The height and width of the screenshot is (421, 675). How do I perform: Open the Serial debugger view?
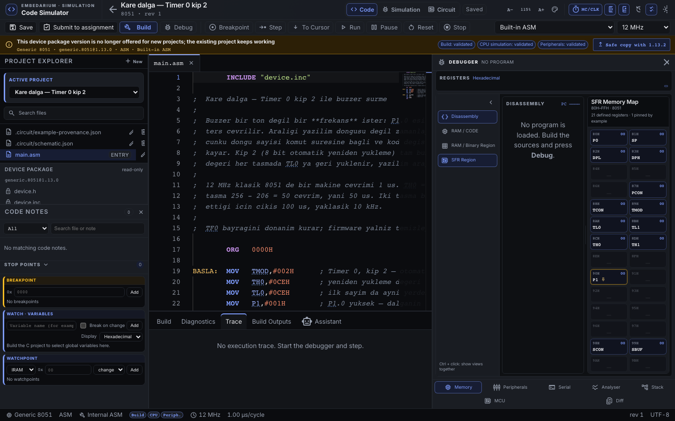tap(560, 387)
